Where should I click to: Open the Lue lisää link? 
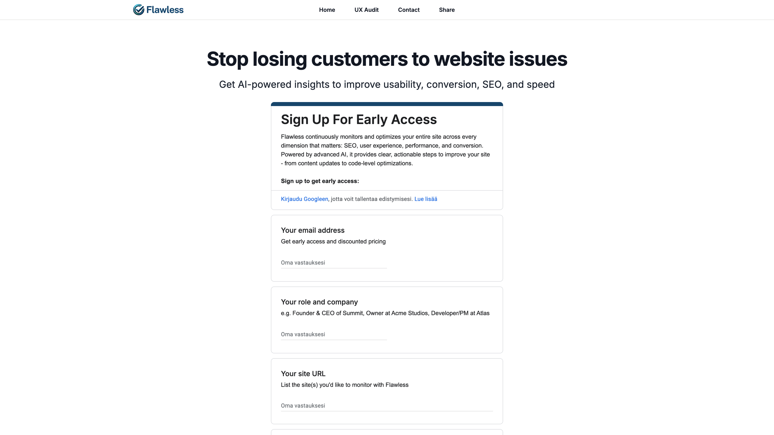(x=425, y=199)
